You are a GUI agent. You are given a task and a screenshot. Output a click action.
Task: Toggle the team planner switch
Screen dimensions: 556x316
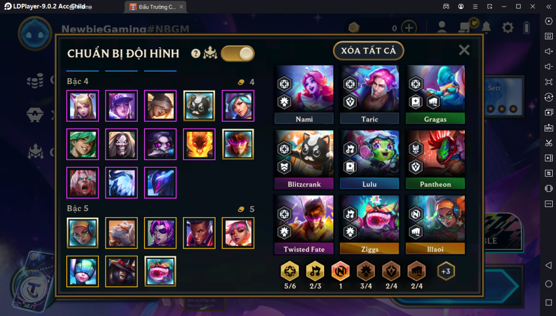pos(238,54)
